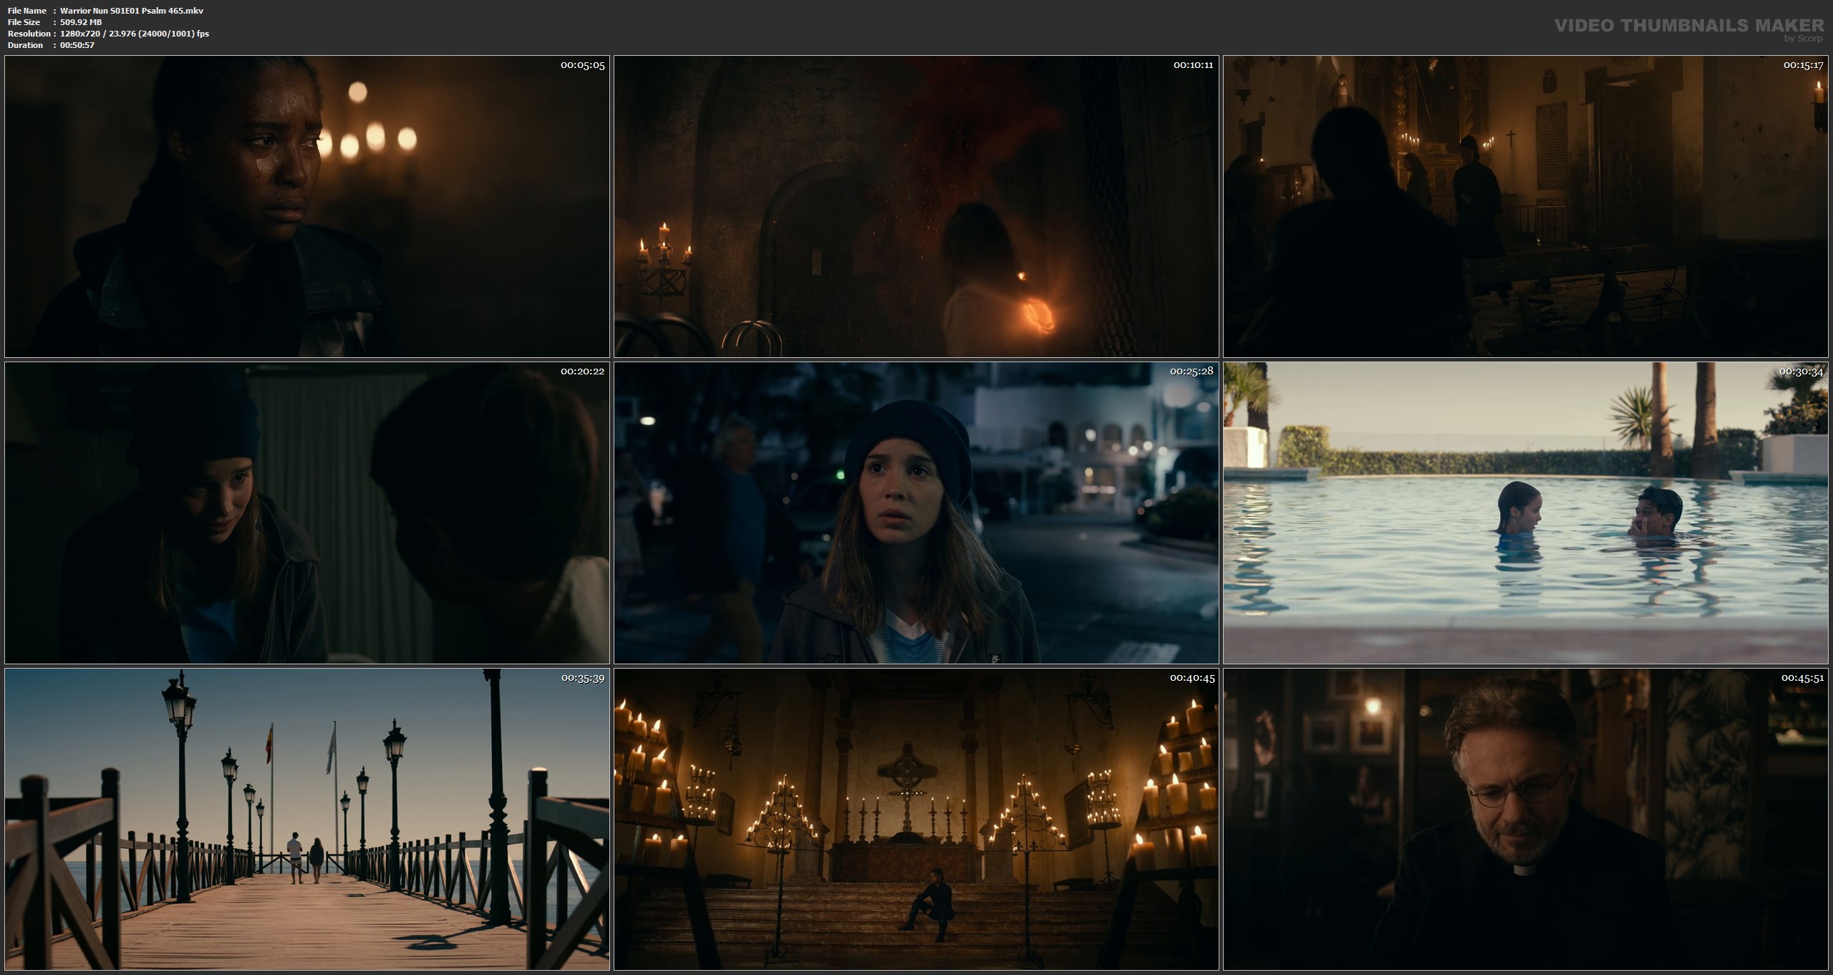Select the 00:10:11 glowing hand thumbnail
1833x975 pixels.
pos(916,206)
